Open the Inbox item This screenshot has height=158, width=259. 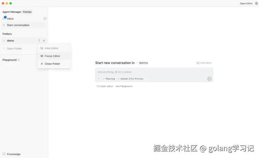10,19
